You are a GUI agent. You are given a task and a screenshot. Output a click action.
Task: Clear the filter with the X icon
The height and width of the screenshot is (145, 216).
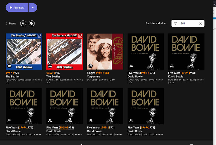200,23
